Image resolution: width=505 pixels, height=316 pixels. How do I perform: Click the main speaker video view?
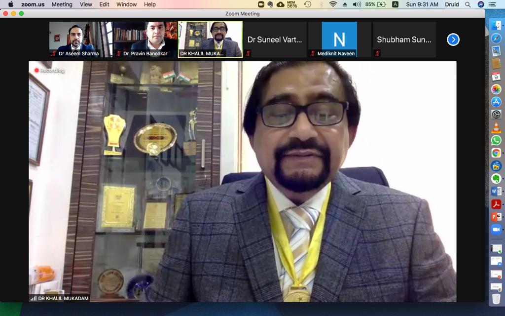click(x=243, y=182)
